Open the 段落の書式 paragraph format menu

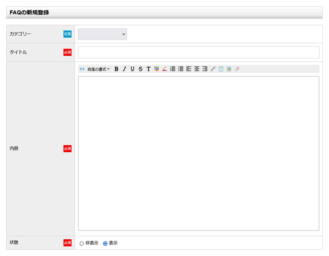[x=98, y=69]
